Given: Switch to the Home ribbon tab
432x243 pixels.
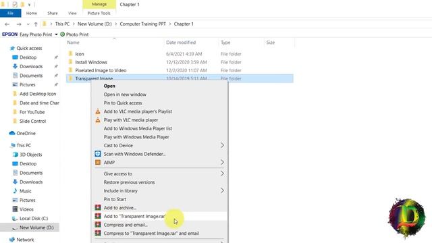Looking at the screenshot, I should (32, 13).
